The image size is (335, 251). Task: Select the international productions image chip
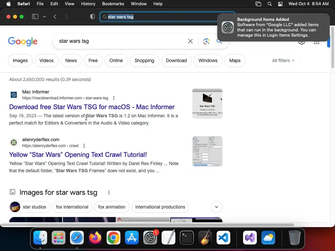click(160, 207)
